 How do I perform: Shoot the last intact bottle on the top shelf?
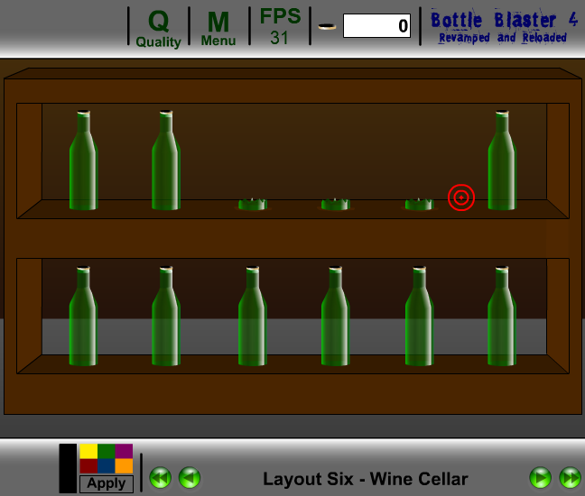(502, 161)
